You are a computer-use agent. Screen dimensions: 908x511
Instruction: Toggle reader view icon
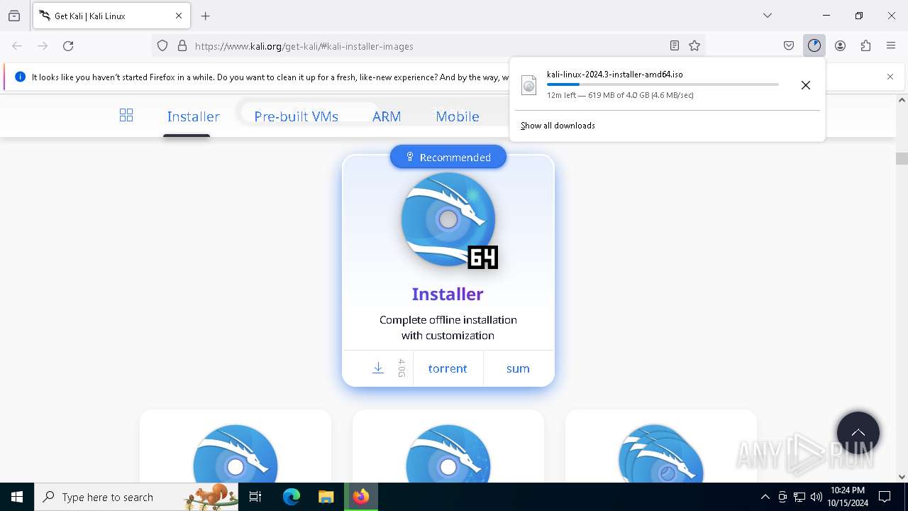tap(675, 46)
